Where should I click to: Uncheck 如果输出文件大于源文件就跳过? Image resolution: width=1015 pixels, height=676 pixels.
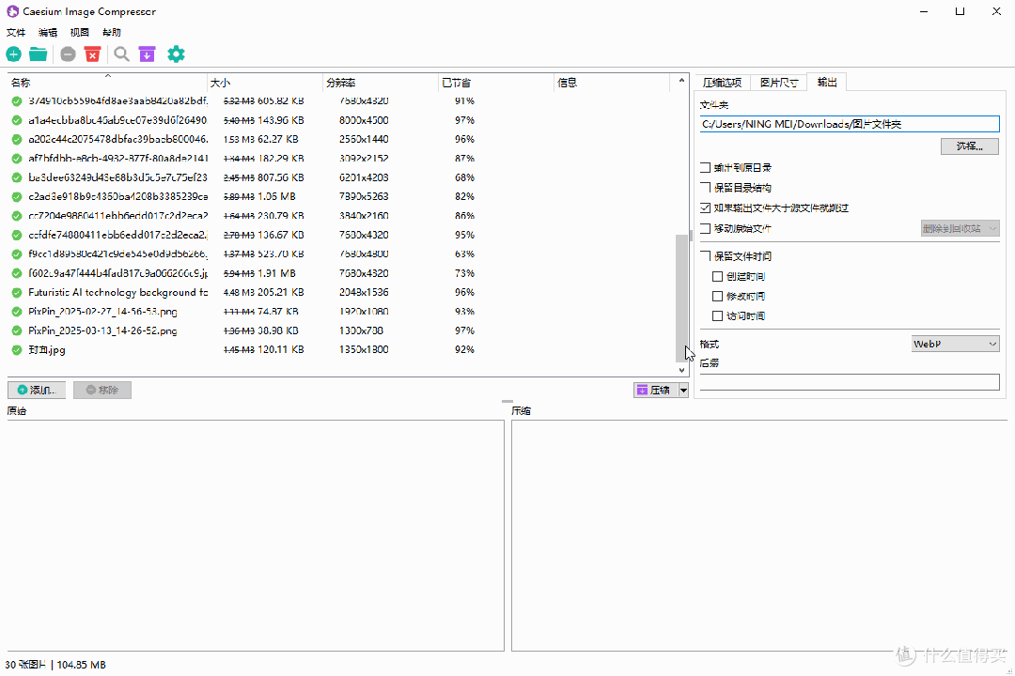706,207
